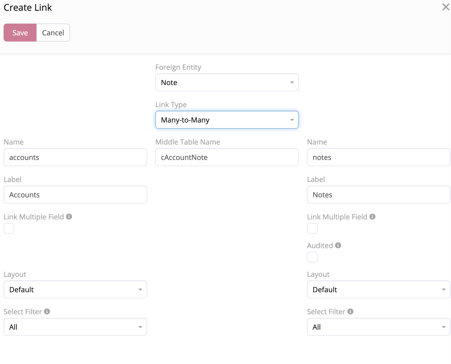This screenshot has height=364, width=451.
Task: Close the Create Link dialog with X
Action: [446, 7]
